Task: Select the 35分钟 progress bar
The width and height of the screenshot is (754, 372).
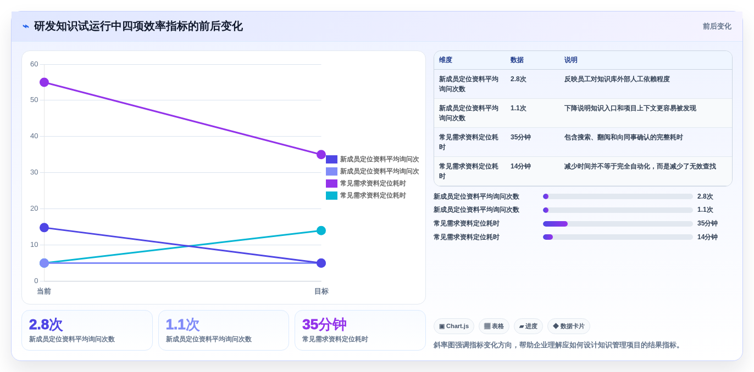Action: (618, 224)
